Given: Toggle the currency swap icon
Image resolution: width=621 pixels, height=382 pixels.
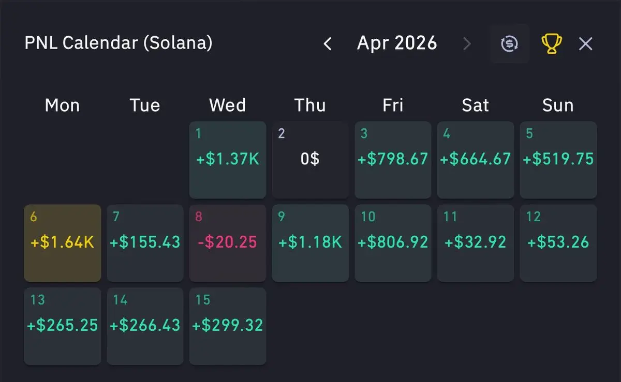Looking at the screenshot, I should pyautogui.click(x=510, y=44).
